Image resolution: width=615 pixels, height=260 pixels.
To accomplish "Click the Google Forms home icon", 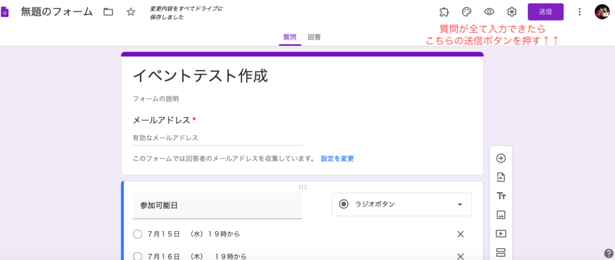I will click(5, 12).
